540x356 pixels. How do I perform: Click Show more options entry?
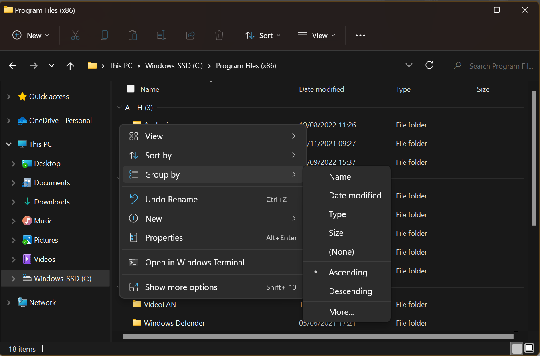(181, 287)
